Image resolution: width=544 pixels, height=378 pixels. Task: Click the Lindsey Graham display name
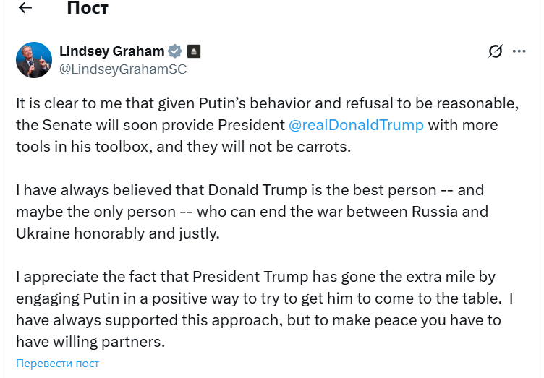point(111,51)
